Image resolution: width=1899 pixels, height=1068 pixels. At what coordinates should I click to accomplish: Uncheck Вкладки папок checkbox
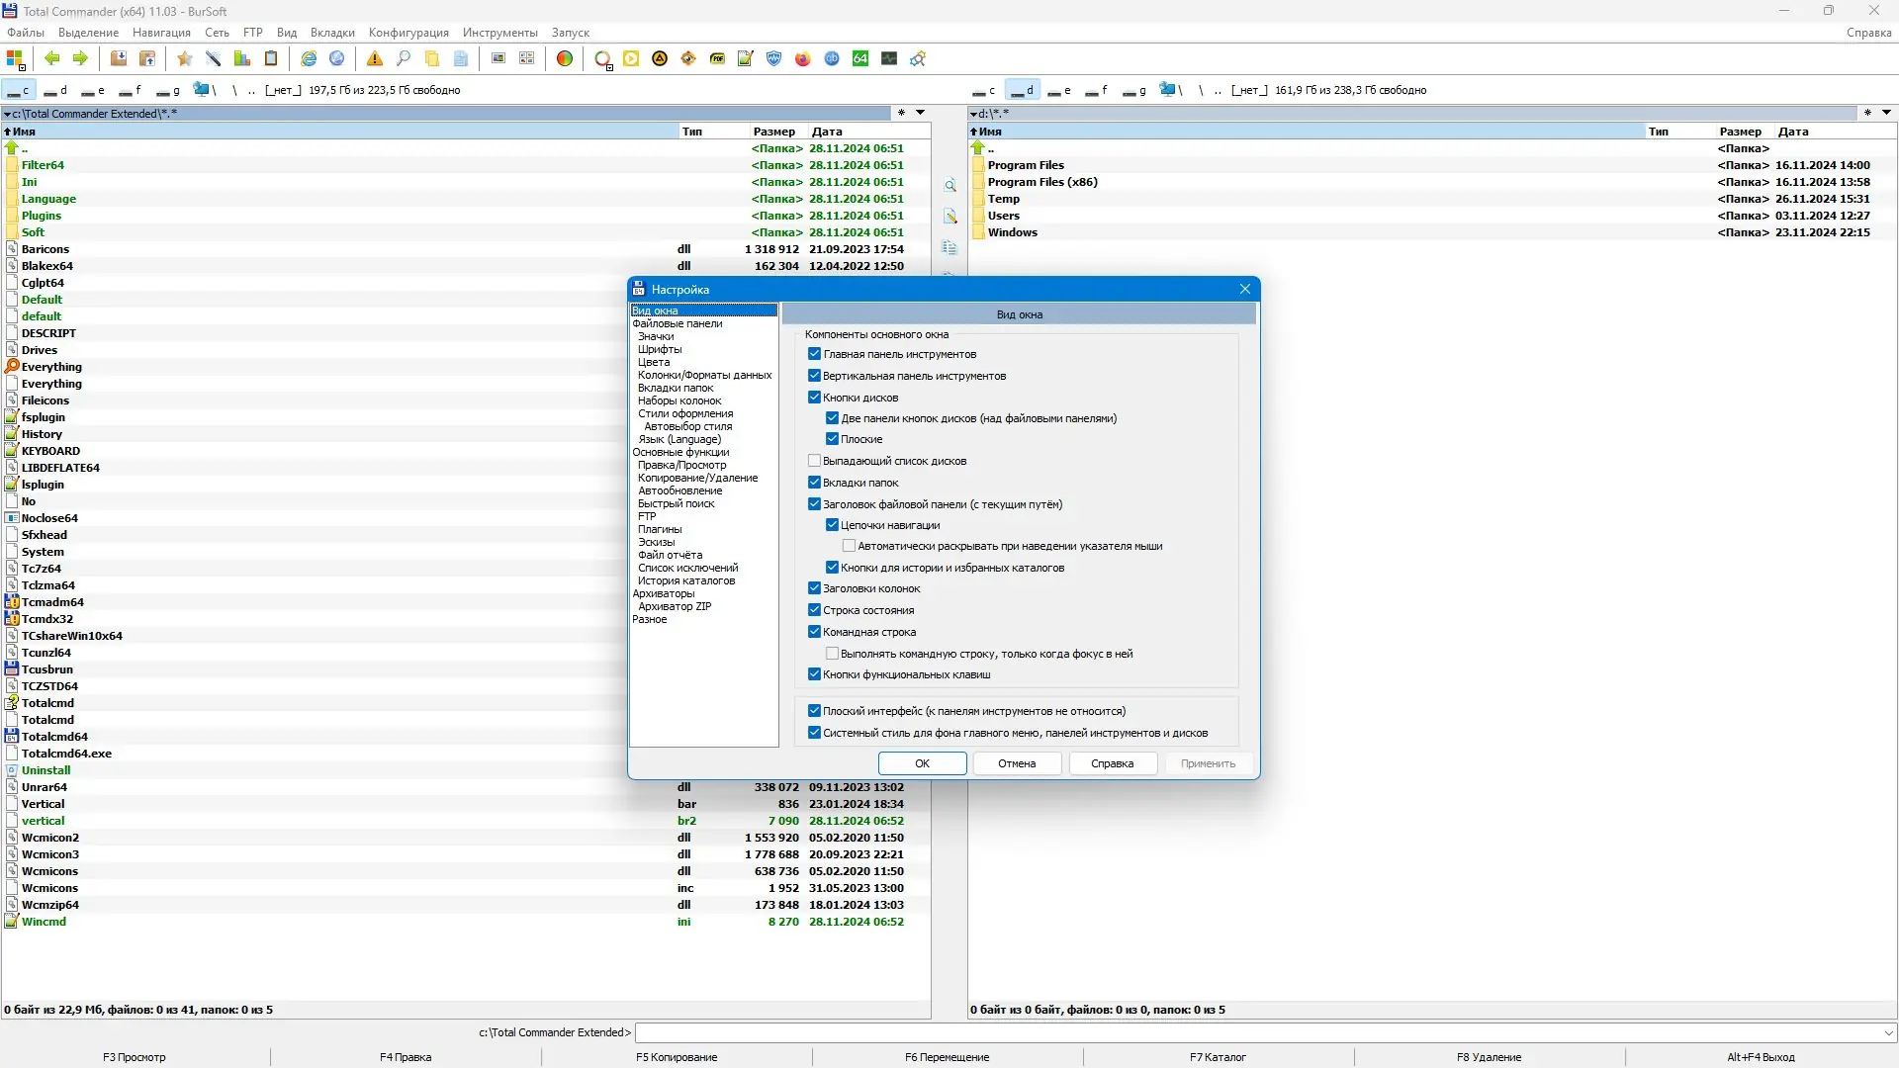[x=815, y=483]
